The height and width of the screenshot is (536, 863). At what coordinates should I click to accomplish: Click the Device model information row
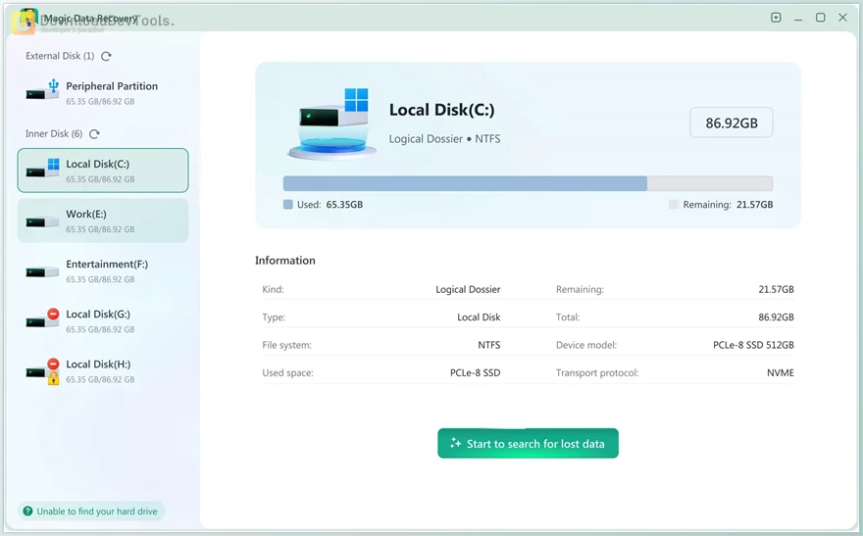pyautogui.click(x=675, y=345)
